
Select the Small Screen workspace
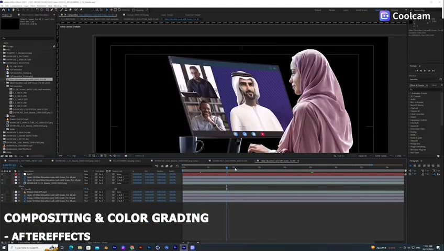pyautogui.click(x=362, y=10)
